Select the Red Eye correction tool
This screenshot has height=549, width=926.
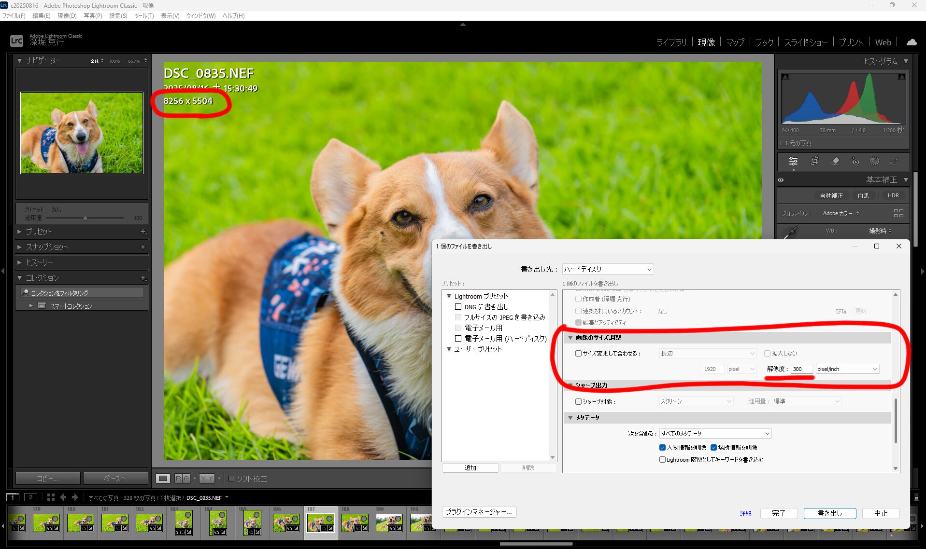855,161
